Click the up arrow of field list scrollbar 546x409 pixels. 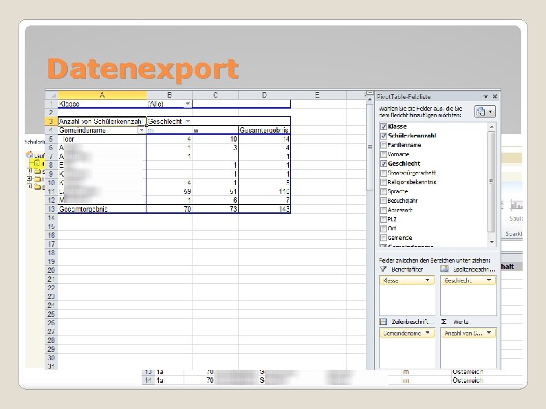tap(492, 126)
